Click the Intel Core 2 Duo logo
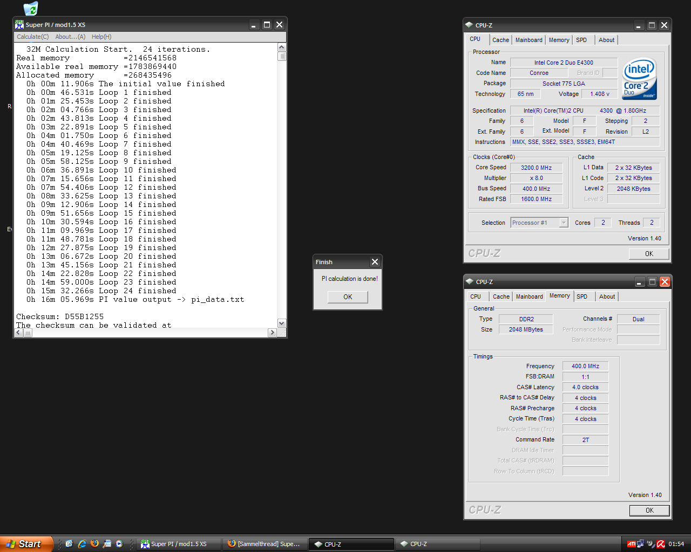The image size is (691, 552). (639, 79)
